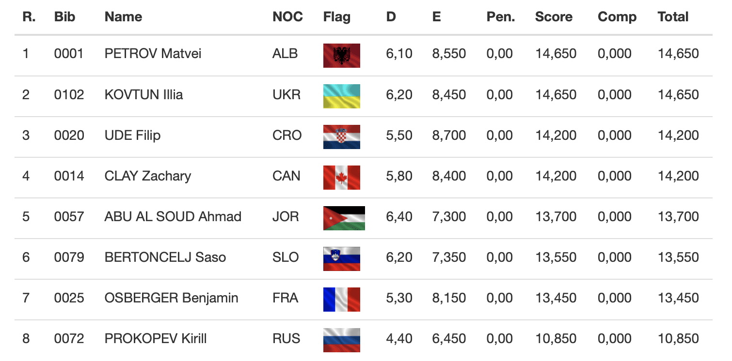Click the Canada maple leaf flag

point(341,177)
